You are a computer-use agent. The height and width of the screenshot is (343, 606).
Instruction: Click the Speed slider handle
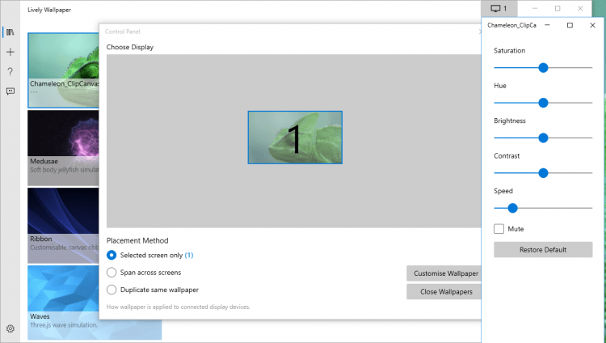coord(512,208)
